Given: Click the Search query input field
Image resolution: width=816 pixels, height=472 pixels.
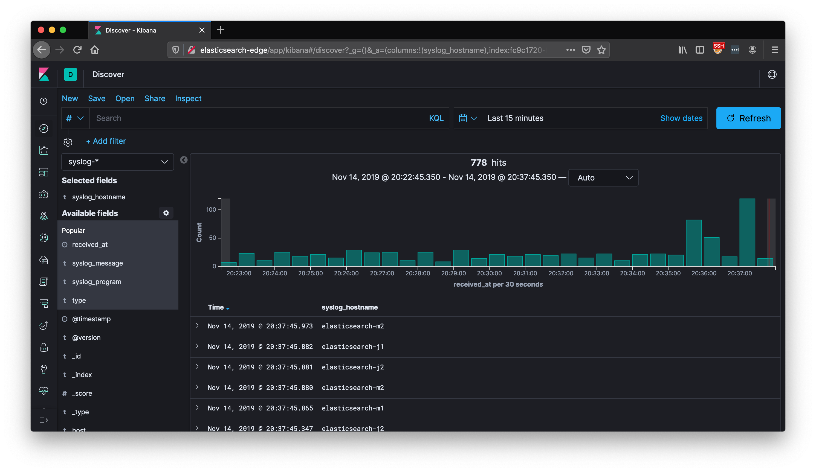Looking at the screenshot, I should (x=259, y=118).
